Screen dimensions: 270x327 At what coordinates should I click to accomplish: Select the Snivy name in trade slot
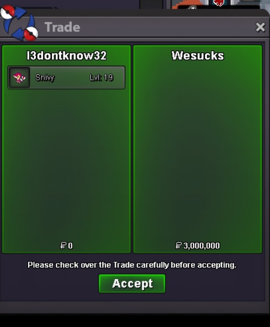[x=45, y=78]
